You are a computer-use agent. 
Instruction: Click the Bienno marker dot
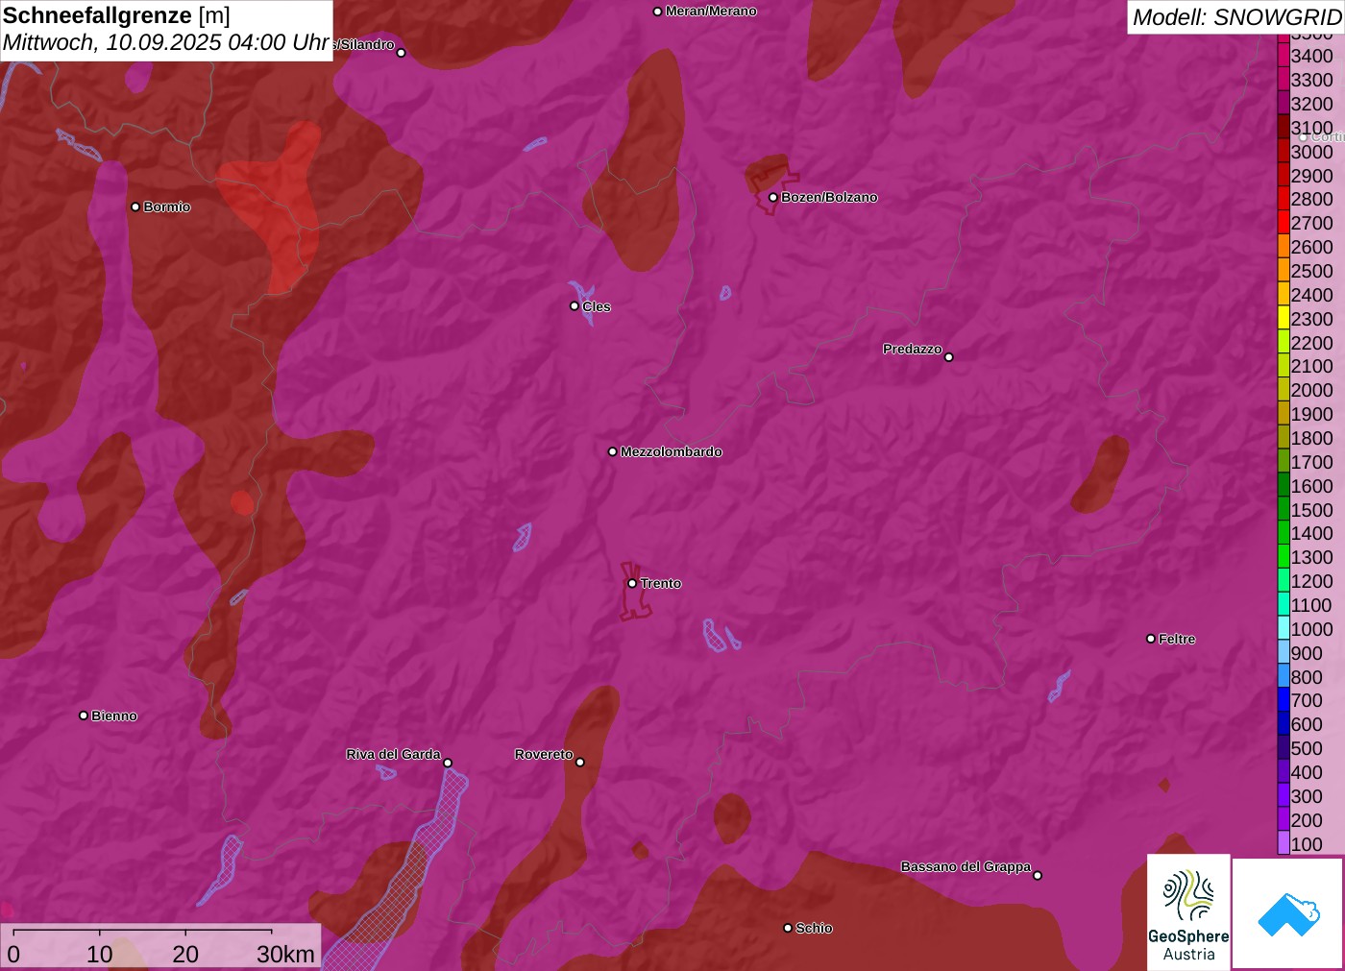tap(84, 716)
